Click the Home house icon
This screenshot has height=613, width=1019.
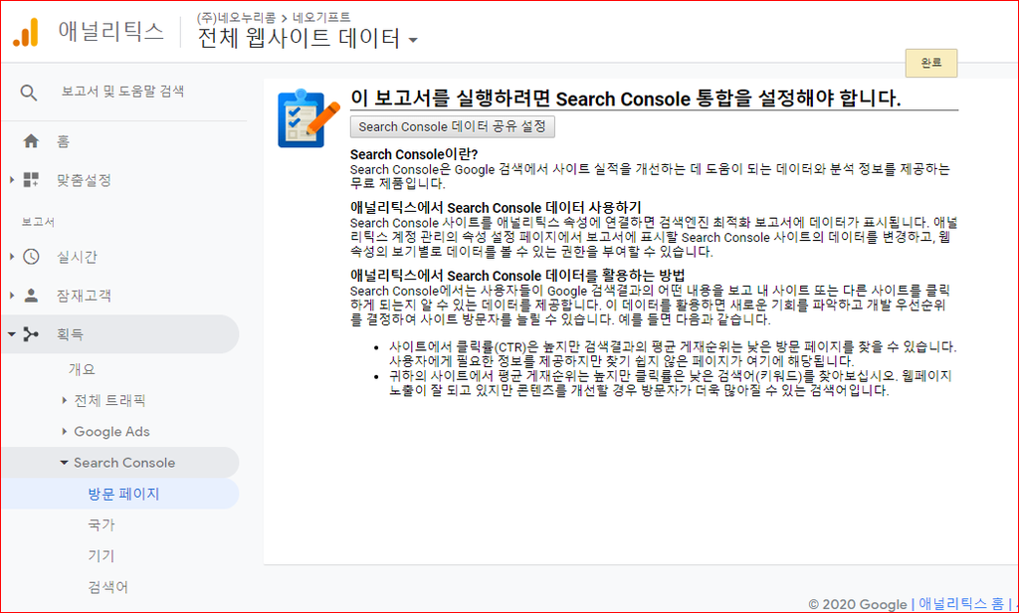click(31, 141)
